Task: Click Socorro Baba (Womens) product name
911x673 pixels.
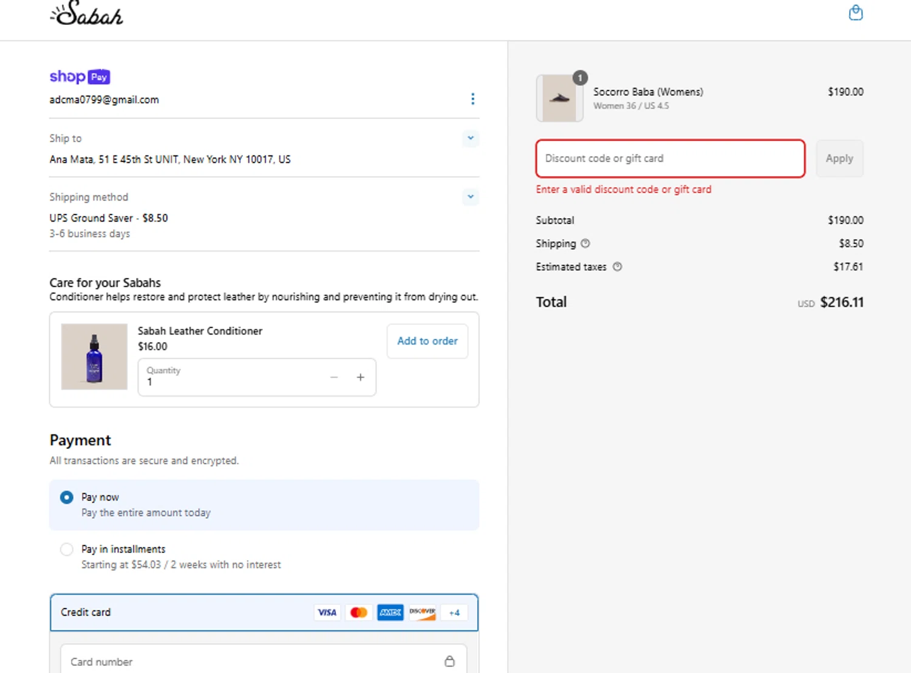Action: click(x=648, y=92)
